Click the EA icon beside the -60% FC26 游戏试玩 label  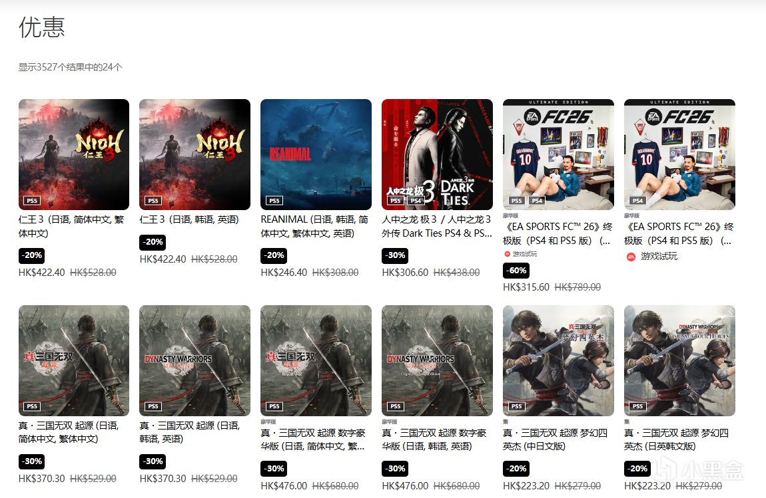507,254
